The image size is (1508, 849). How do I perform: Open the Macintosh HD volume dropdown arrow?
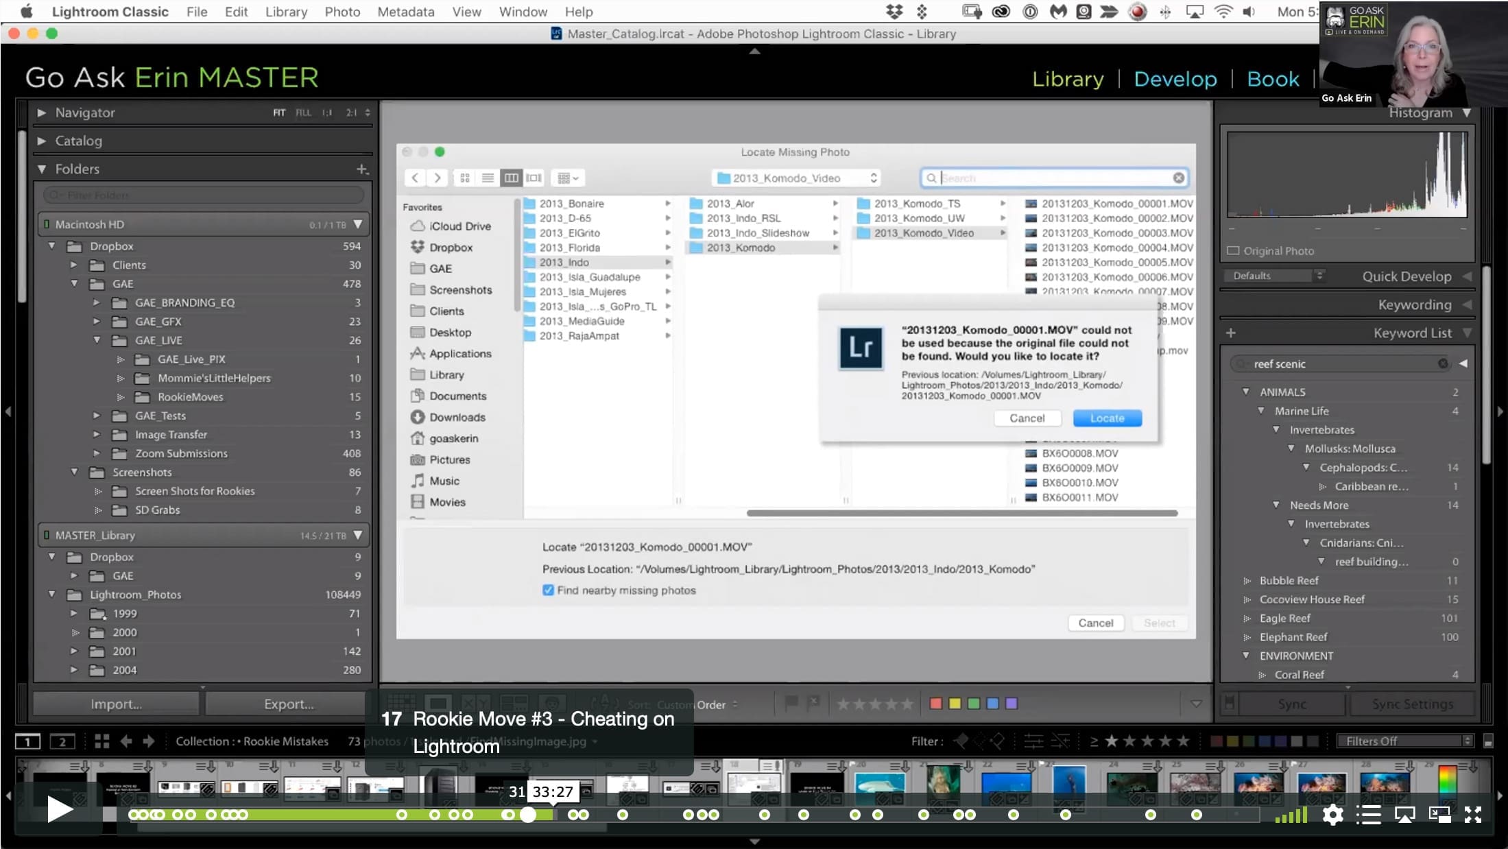(x=358, y=224)
